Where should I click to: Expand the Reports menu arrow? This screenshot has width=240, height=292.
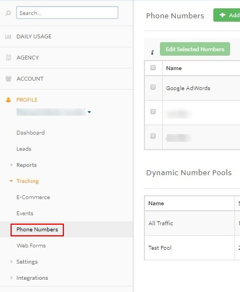click(12, 165)
